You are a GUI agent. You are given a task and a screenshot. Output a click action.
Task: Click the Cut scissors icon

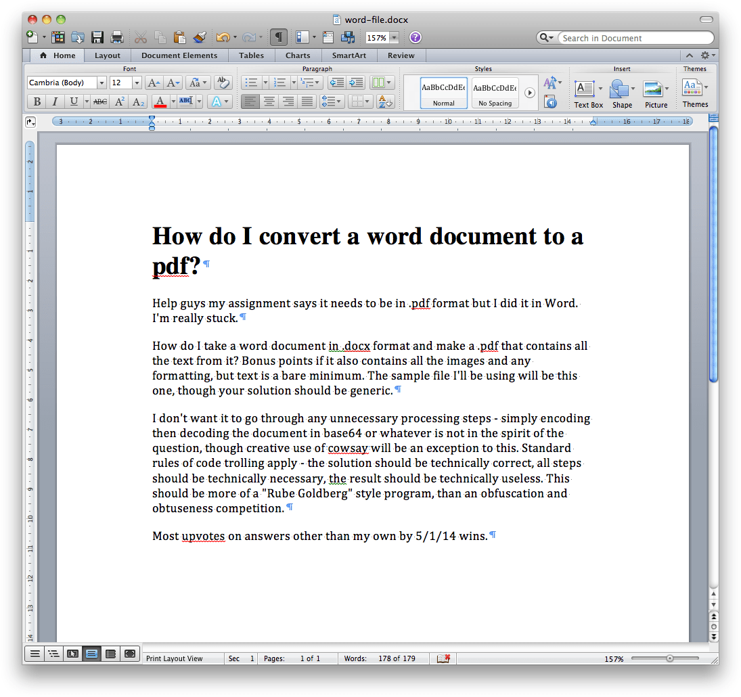pos(140,37)
